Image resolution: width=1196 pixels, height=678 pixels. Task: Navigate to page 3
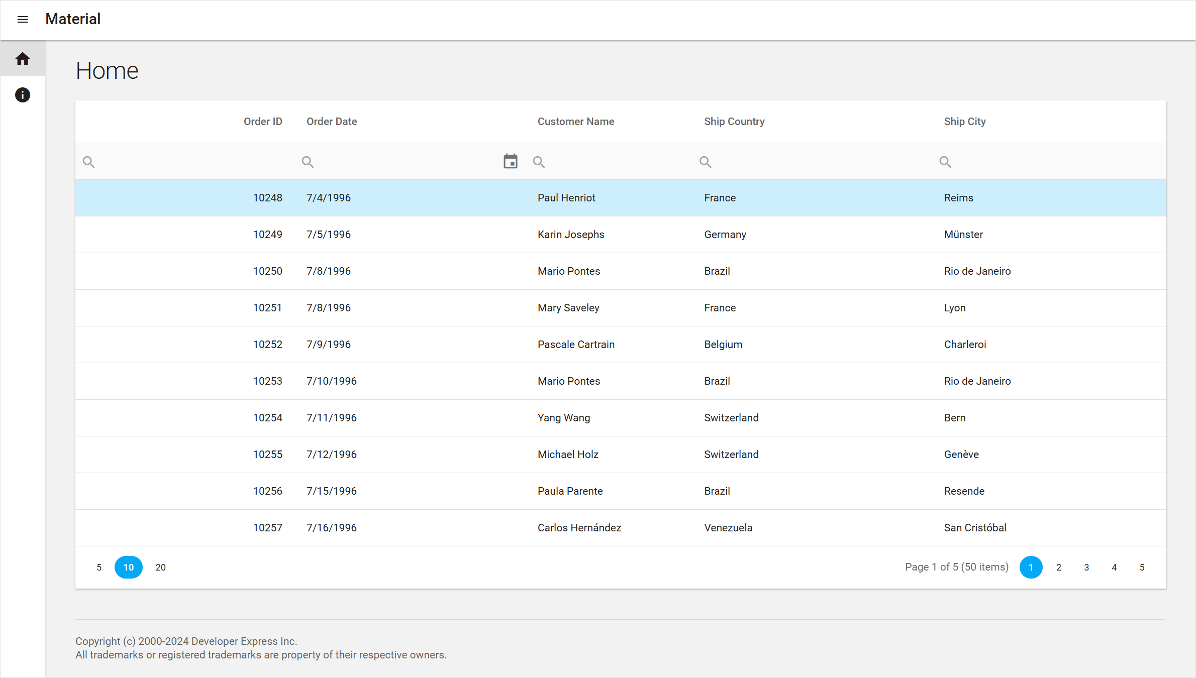coord(1086,567)
